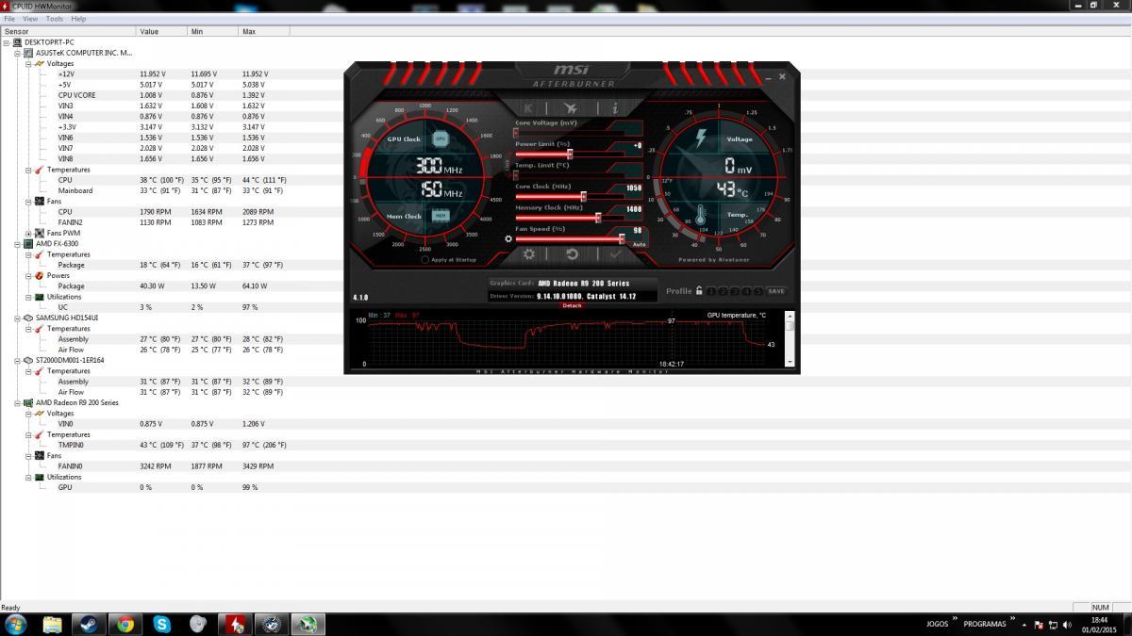Click the AMD FX-6300 processor icon

click(x=29, y=244)
